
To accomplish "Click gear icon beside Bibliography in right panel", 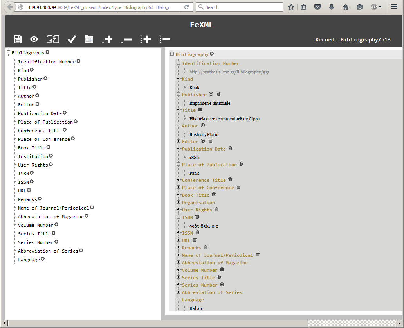I will click(x=212, y=54).
